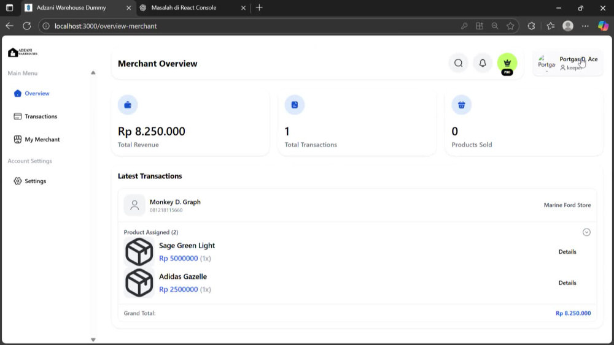Open browser extensions icon

click(531, 26)
